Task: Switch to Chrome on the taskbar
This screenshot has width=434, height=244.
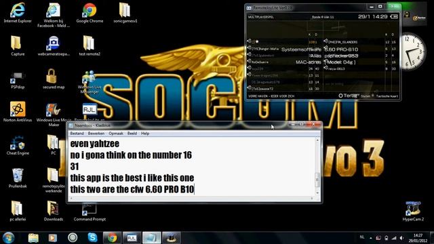Action: (112, 238)
